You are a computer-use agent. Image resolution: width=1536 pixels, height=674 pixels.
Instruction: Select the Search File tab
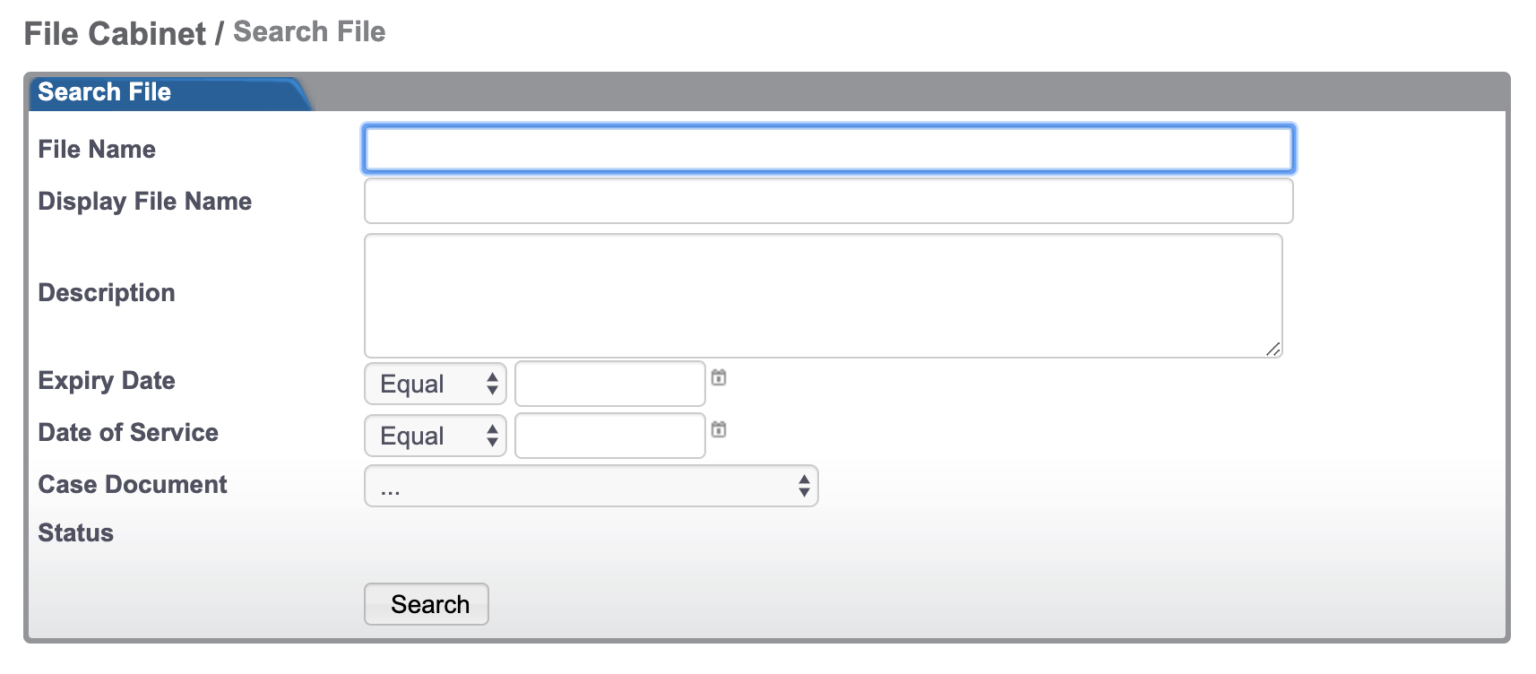(105, 92)
